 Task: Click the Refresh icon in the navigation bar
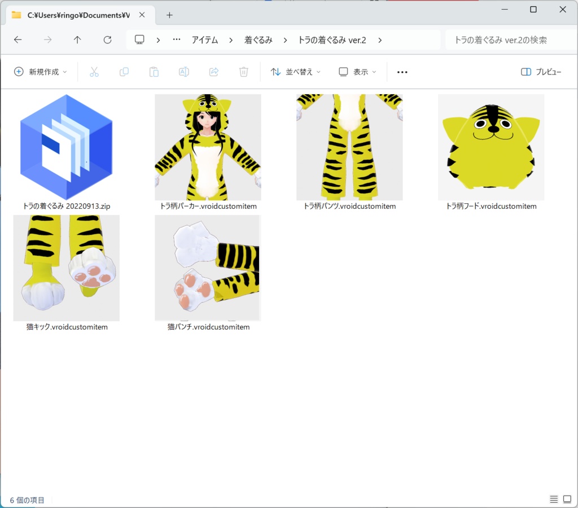(107, 40)
